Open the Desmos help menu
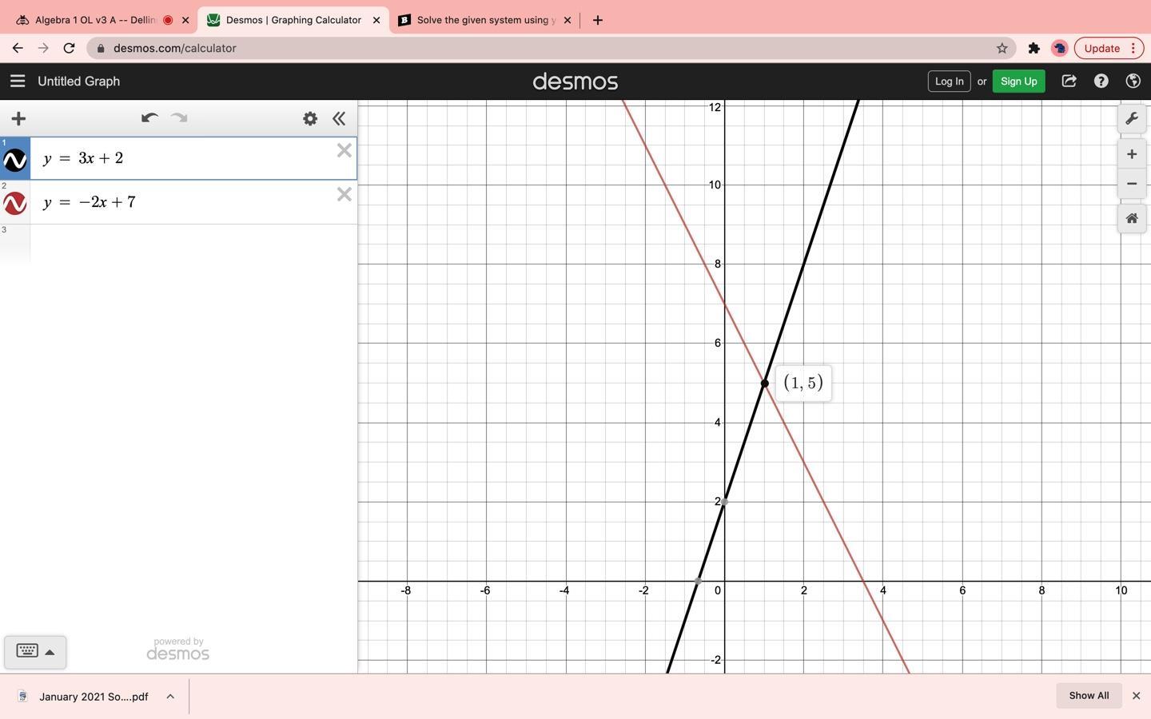 tap(1101, 81)
